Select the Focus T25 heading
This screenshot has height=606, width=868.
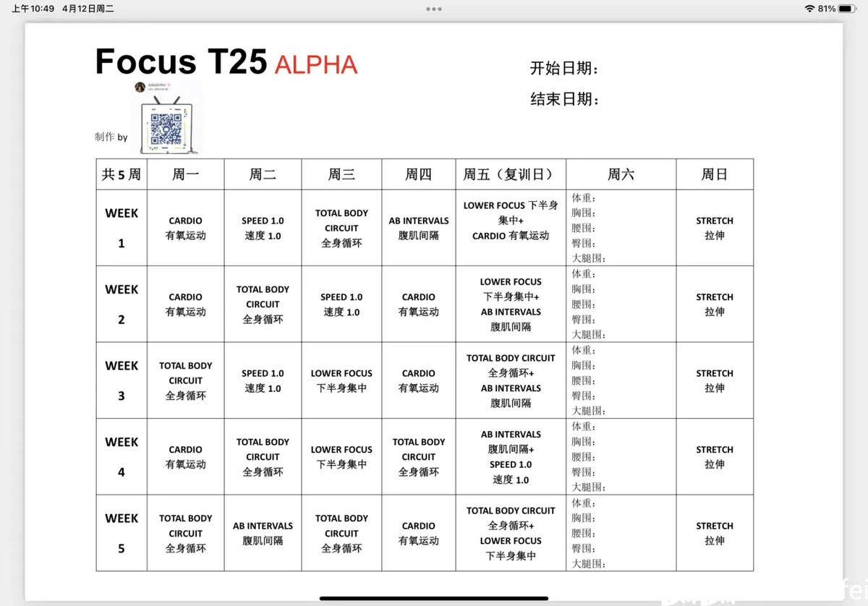181,62
